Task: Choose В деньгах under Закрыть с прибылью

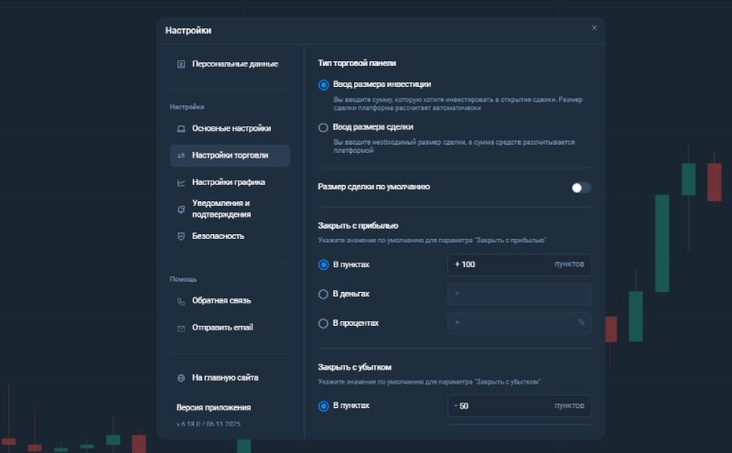Action: [323, 294]
